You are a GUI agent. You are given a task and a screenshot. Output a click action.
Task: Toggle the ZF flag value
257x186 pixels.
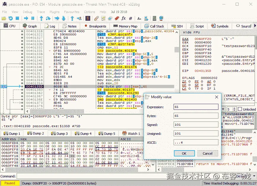pos(189,82)
